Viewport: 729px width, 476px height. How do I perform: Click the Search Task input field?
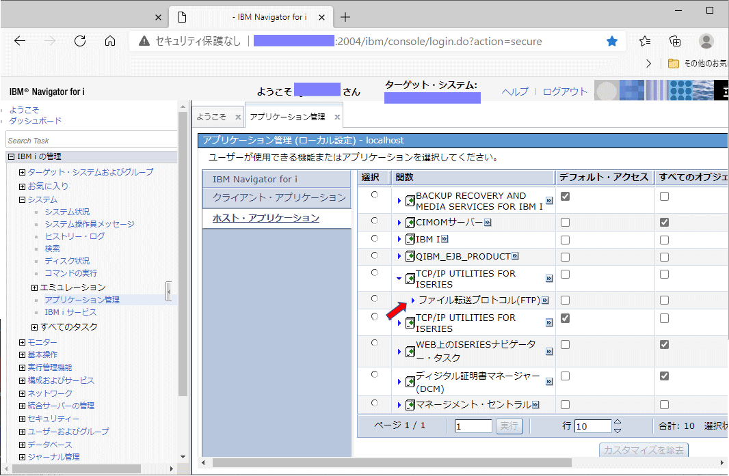coord(91,140)
